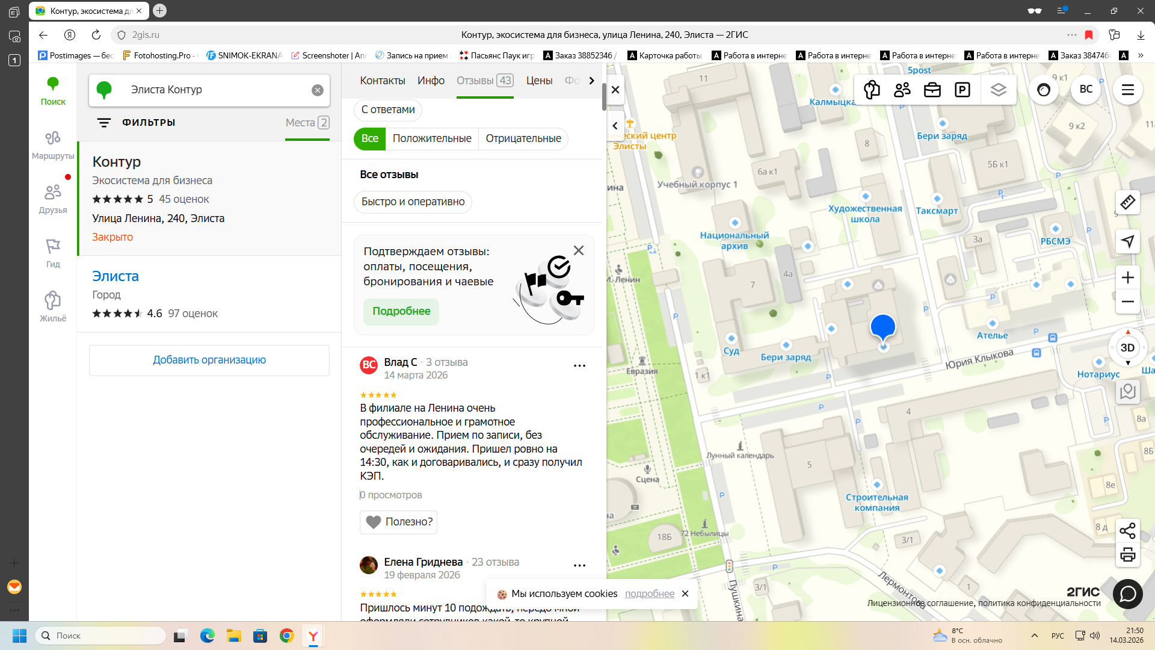Toggle the 3D map view
1155x650 pixels.
coord(1127,348)
